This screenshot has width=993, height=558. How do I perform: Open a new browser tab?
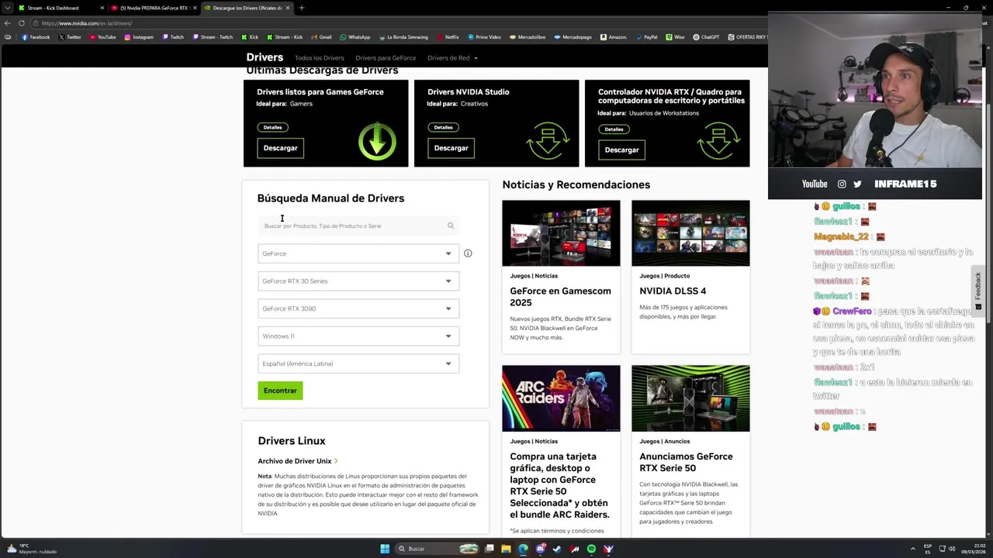301,8
